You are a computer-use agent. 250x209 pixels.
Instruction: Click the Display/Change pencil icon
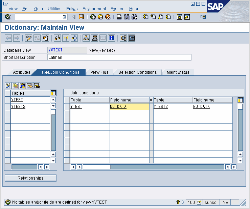[x=28, y=38]
